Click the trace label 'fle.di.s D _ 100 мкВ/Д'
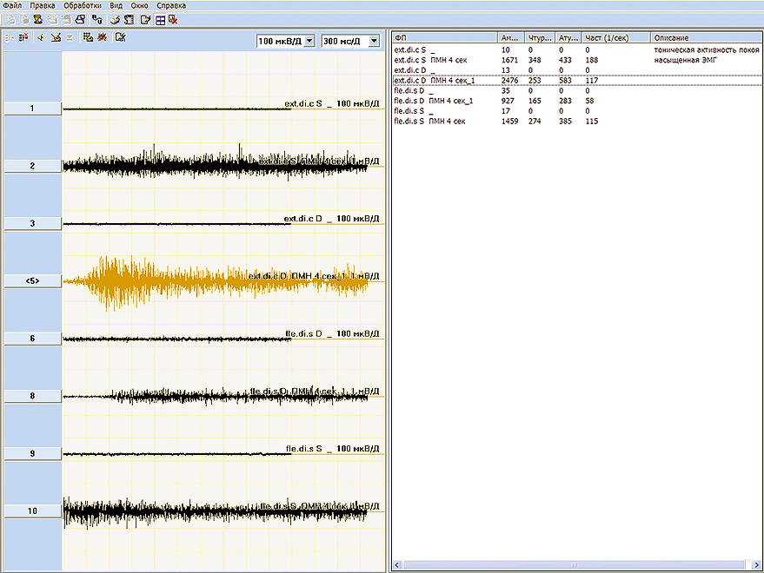Image resolution: width=764 pixels, height=573 pixels. (x=332, y=333)
